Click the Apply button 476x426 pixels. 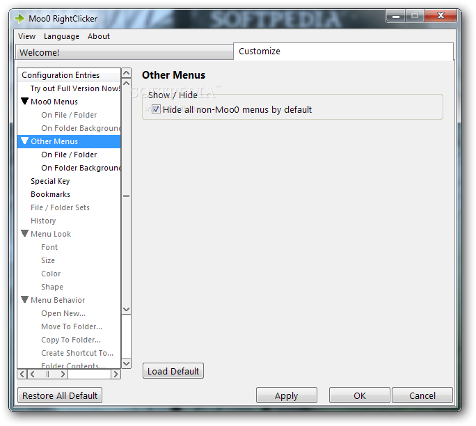coord(287,395)
